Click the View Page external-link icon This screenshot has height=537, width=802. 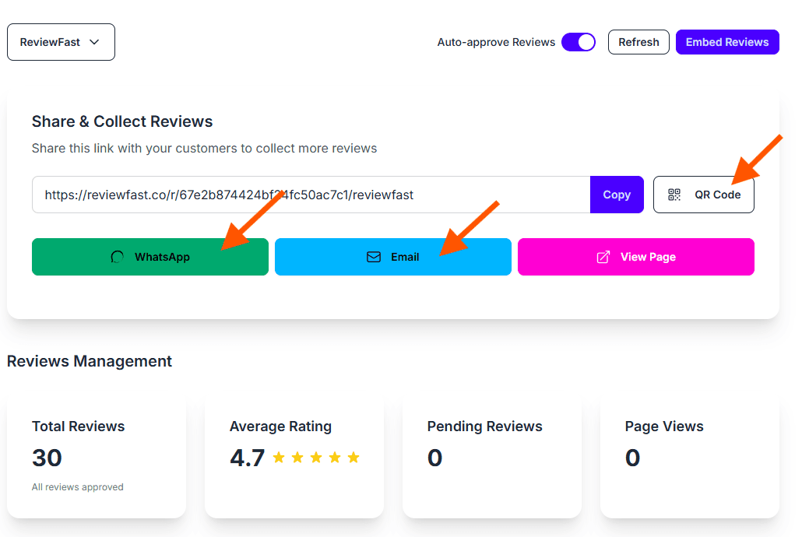[603, 257]
